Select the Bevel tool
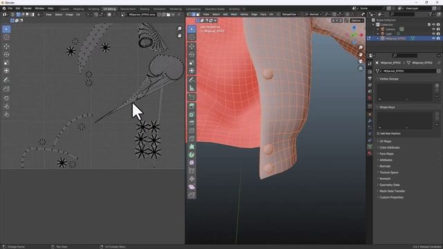 point(192,123)
